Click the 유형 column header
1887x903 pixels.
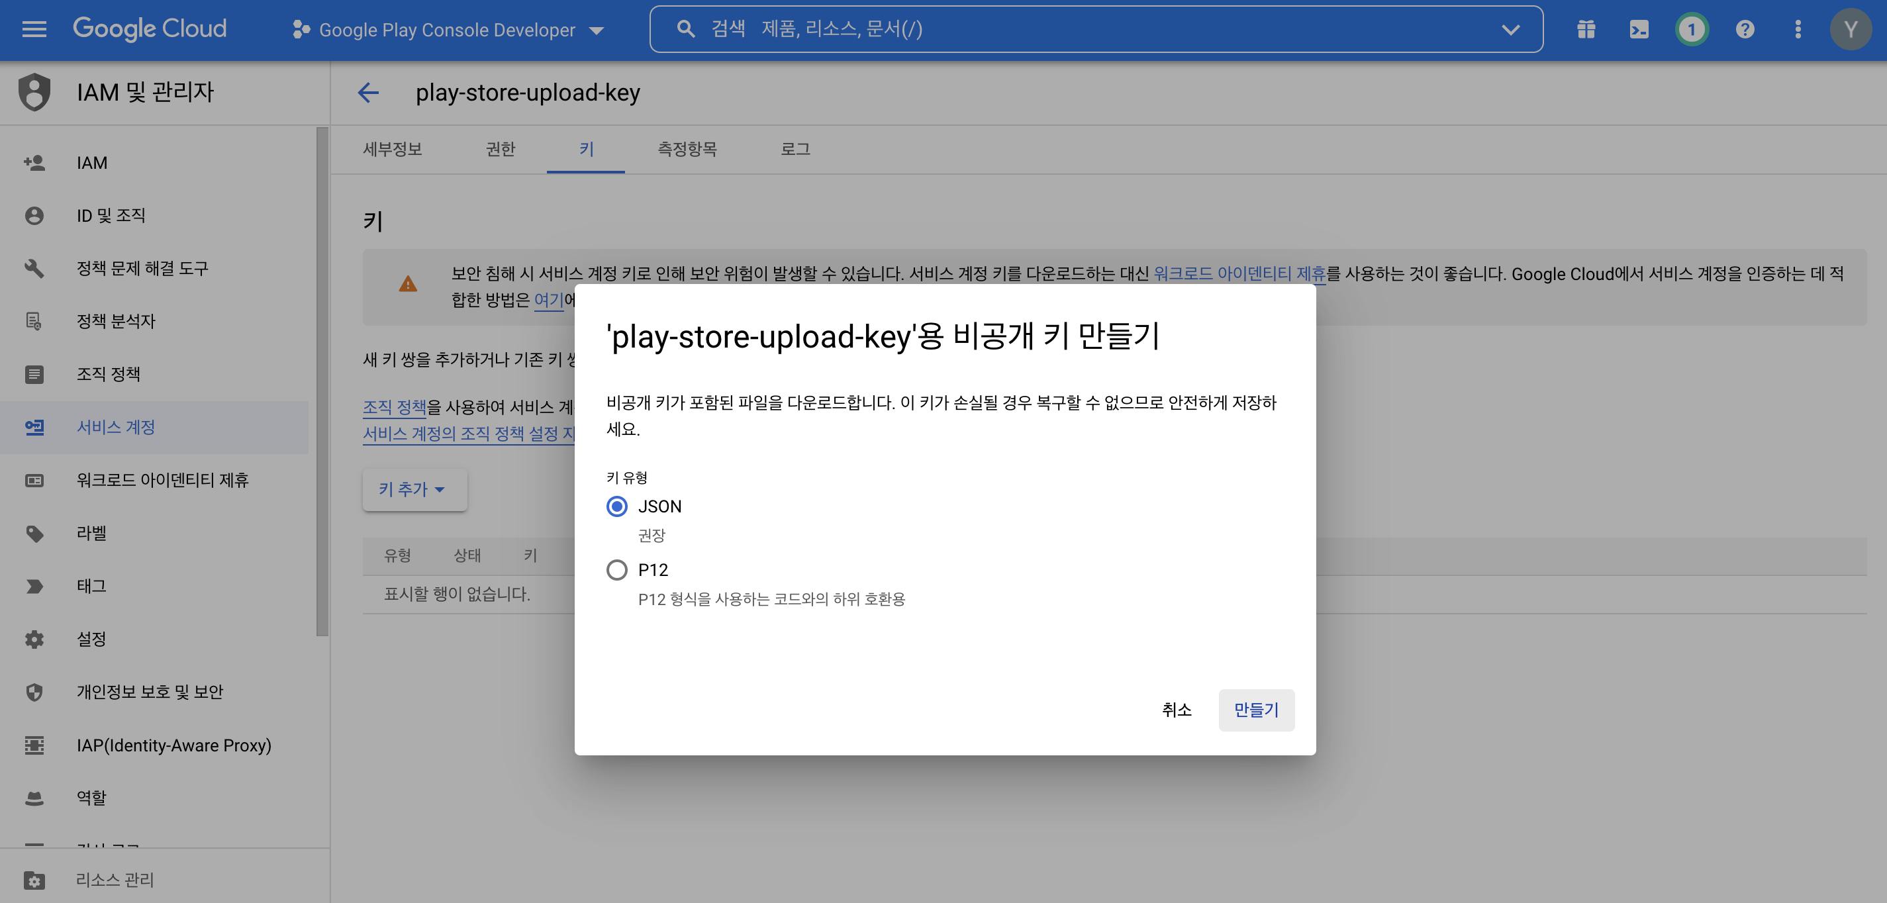(397, 556)
